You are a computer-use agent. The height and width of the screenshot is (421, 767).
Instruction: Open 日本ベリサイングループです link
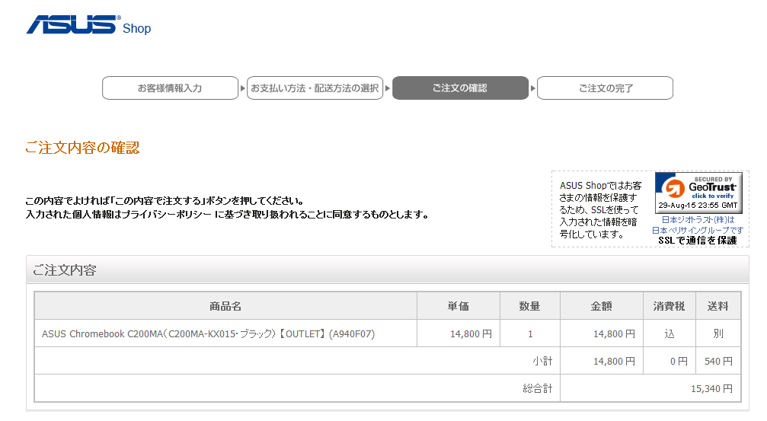[x=698, y=230]
